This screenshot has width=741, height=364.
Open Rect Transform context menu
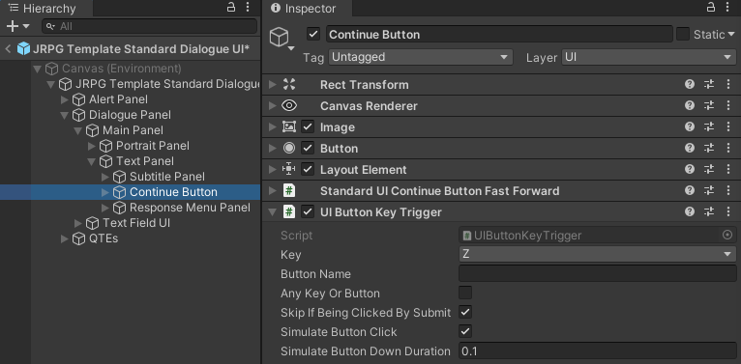728,84
